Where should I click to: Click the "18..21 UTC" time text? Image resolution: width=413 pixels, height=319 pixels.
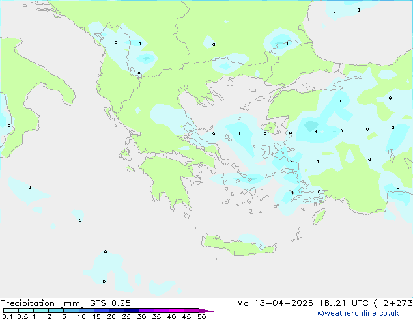(343, 303)
